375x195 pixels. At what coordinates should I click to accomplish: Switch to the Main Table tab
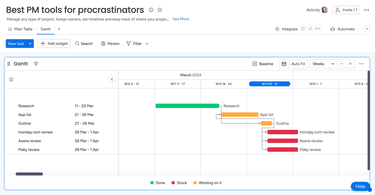tap(20, 29)
